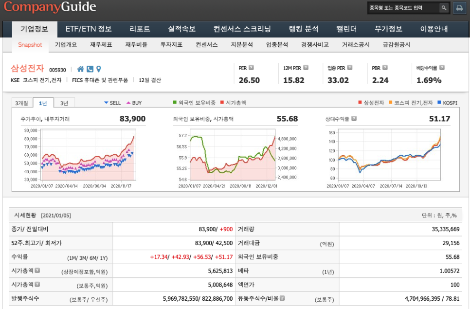Click the CompanyGuide logo
The image size is (470, 309).
50,7
